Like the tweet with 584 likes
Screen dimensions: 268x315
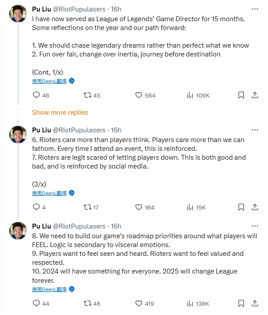click(x=139, y=95)
